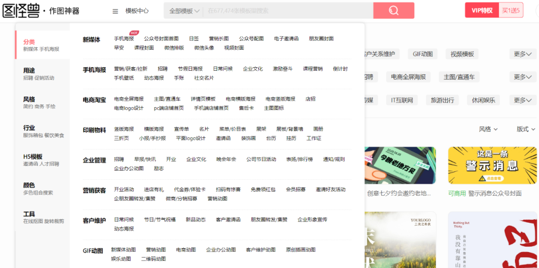The width and height of the screenshot is (539, 268).
Task: Select the 分类 sidebar tab
Action: (x=42, y=45)
